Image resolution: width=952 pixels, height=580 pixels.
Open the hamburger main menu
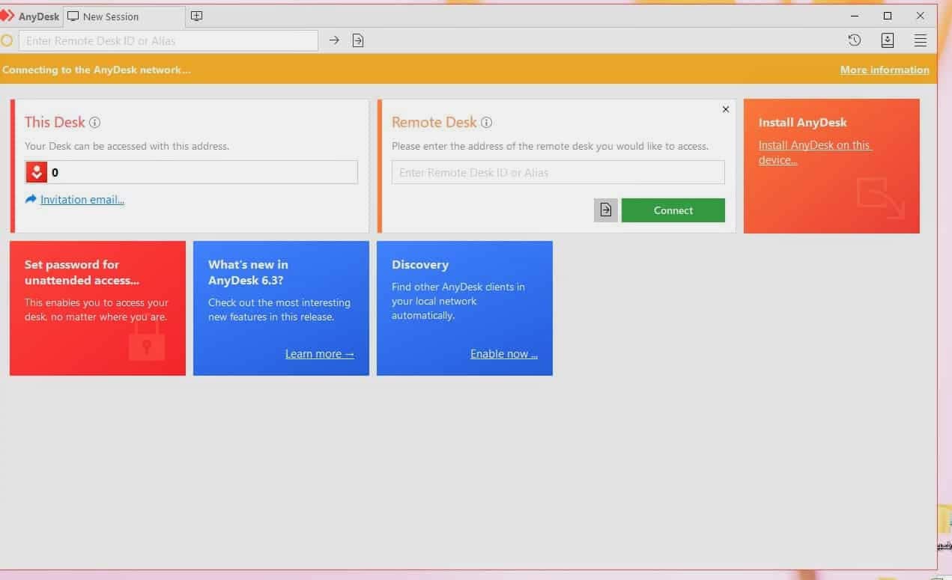pyautogui.click(x=921, y=40)
